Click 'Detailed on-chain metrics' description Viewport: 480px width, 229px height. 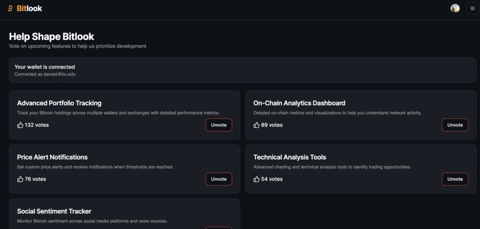point(337,113)
